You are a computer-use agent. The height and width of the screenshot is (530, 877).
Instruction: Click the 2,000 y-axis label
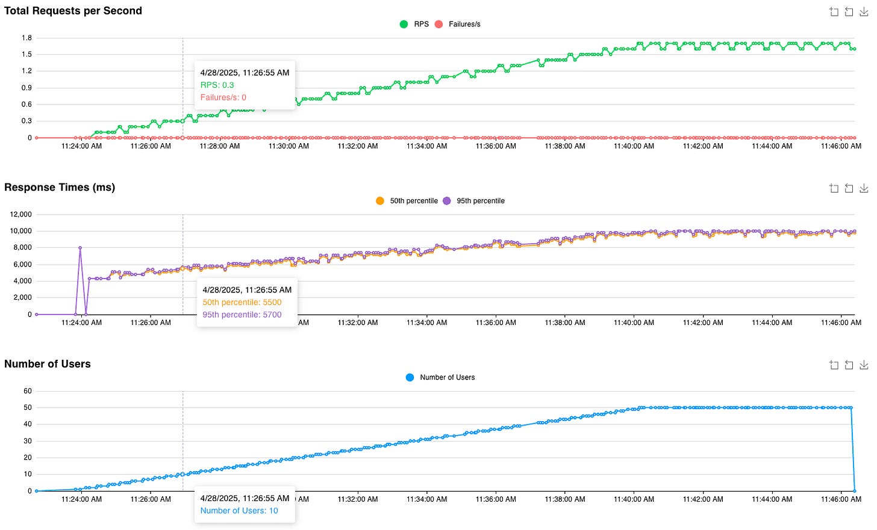pos(23,298)
